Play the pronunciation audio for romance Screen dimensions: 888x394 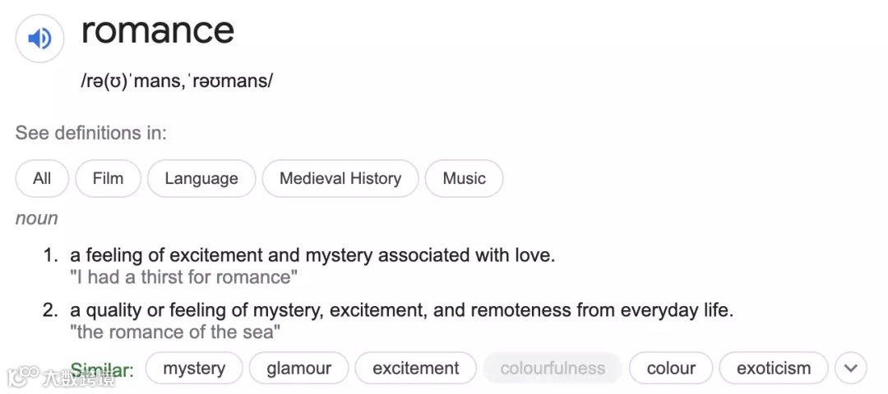coord(39,39)
